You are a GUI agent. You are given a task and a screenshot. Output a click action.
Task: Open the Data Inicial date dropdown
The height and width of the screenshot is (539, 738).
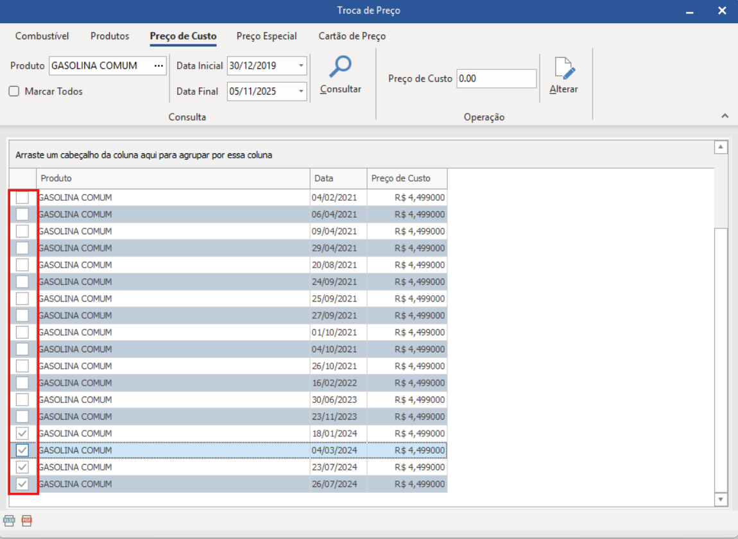click(301, 65)
